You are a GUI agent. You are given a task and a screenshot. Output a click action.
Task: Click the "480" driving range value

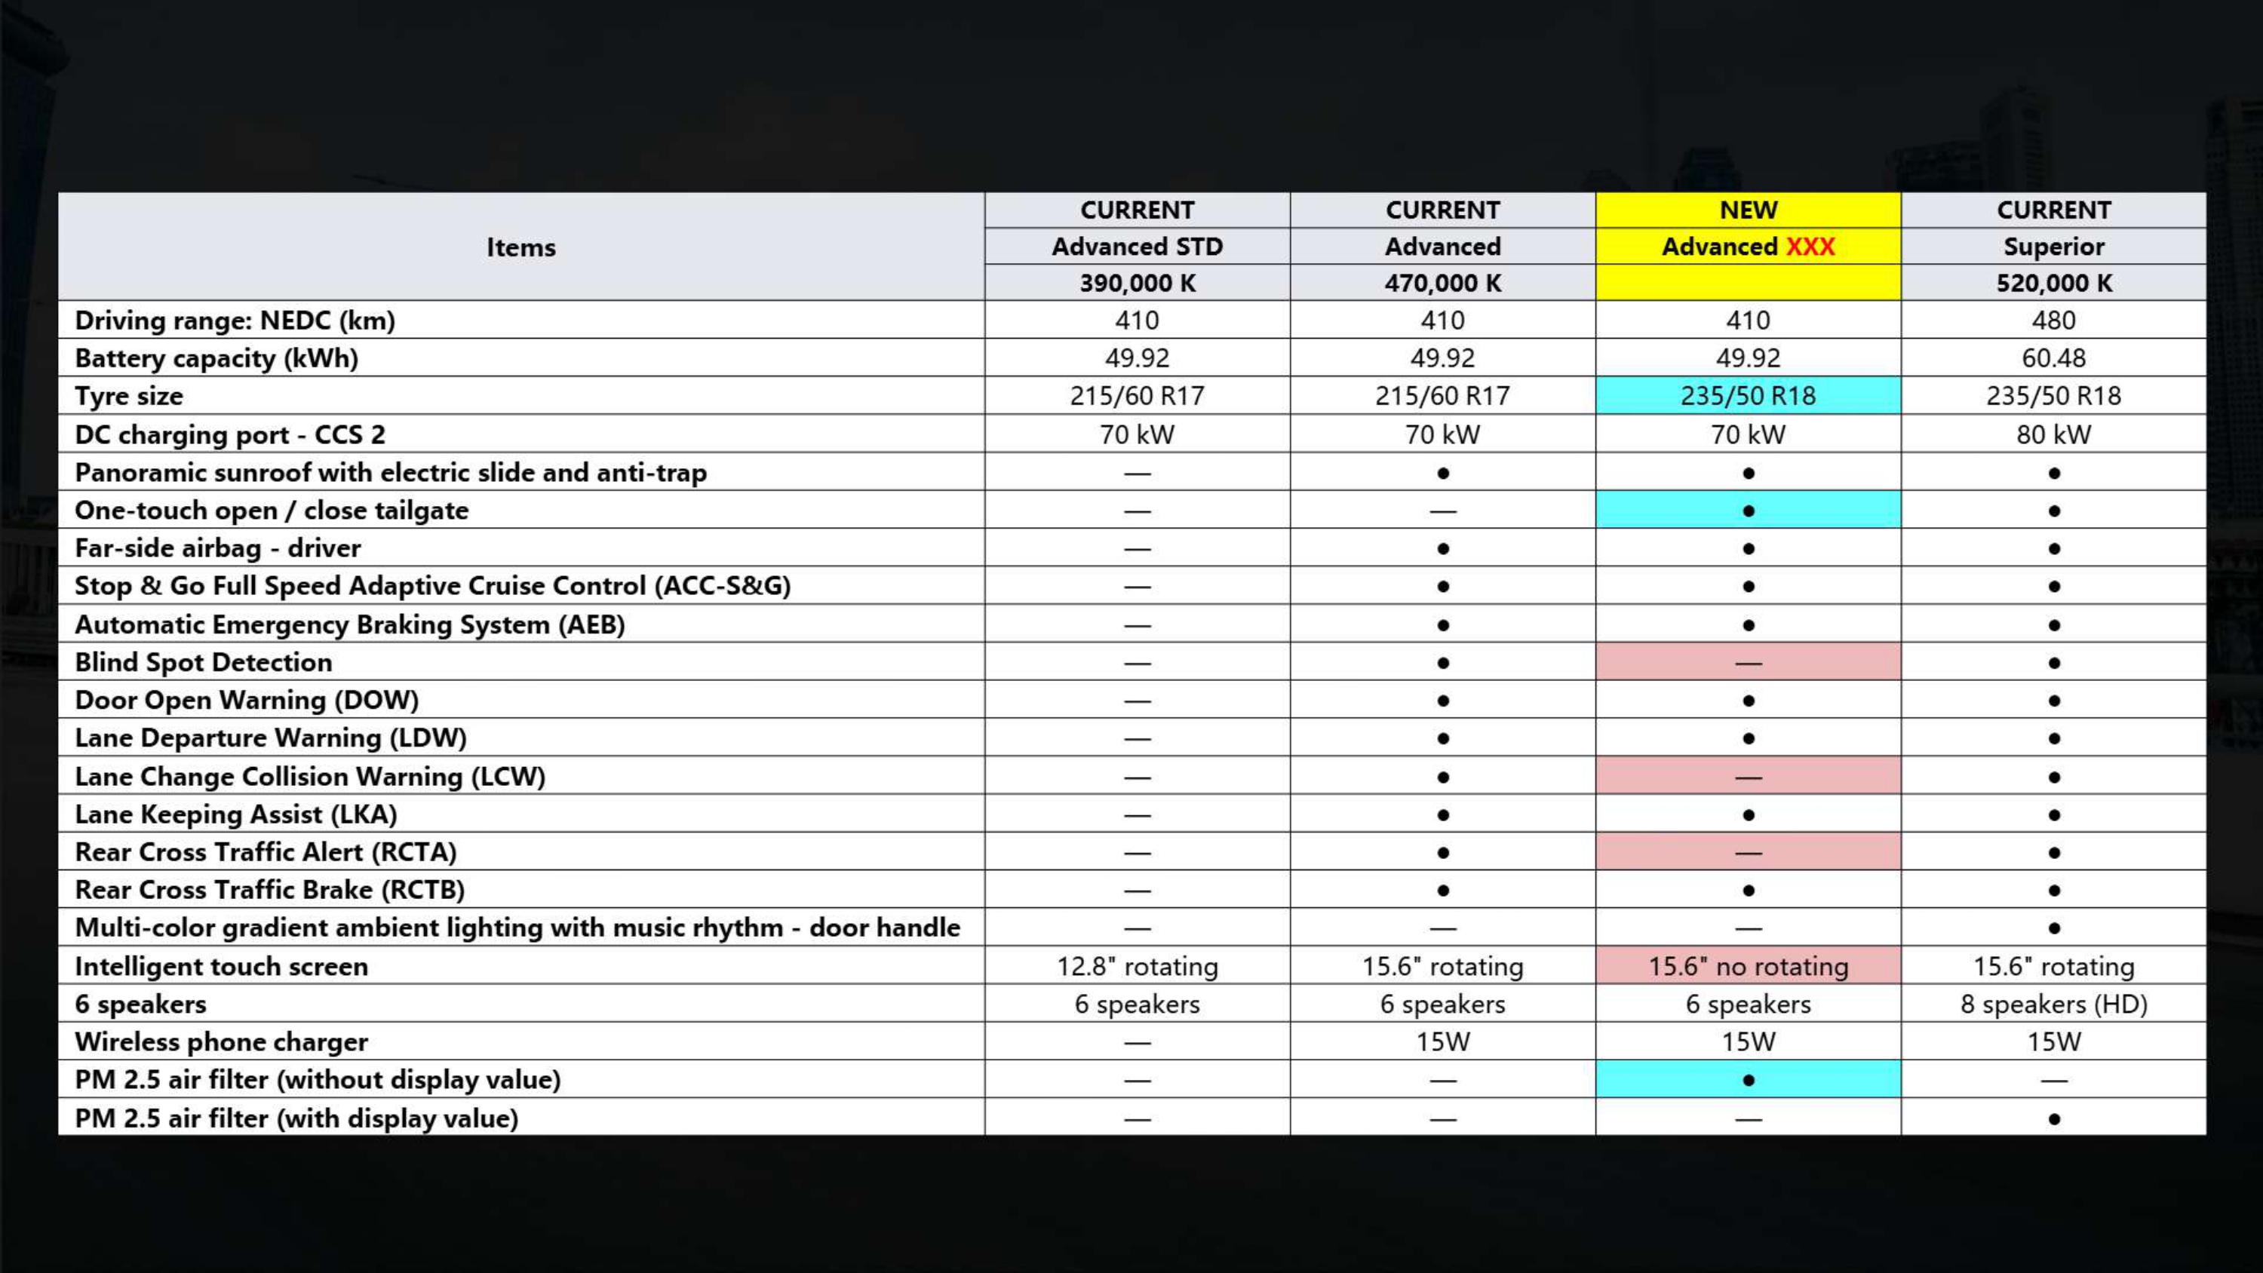2053,321
